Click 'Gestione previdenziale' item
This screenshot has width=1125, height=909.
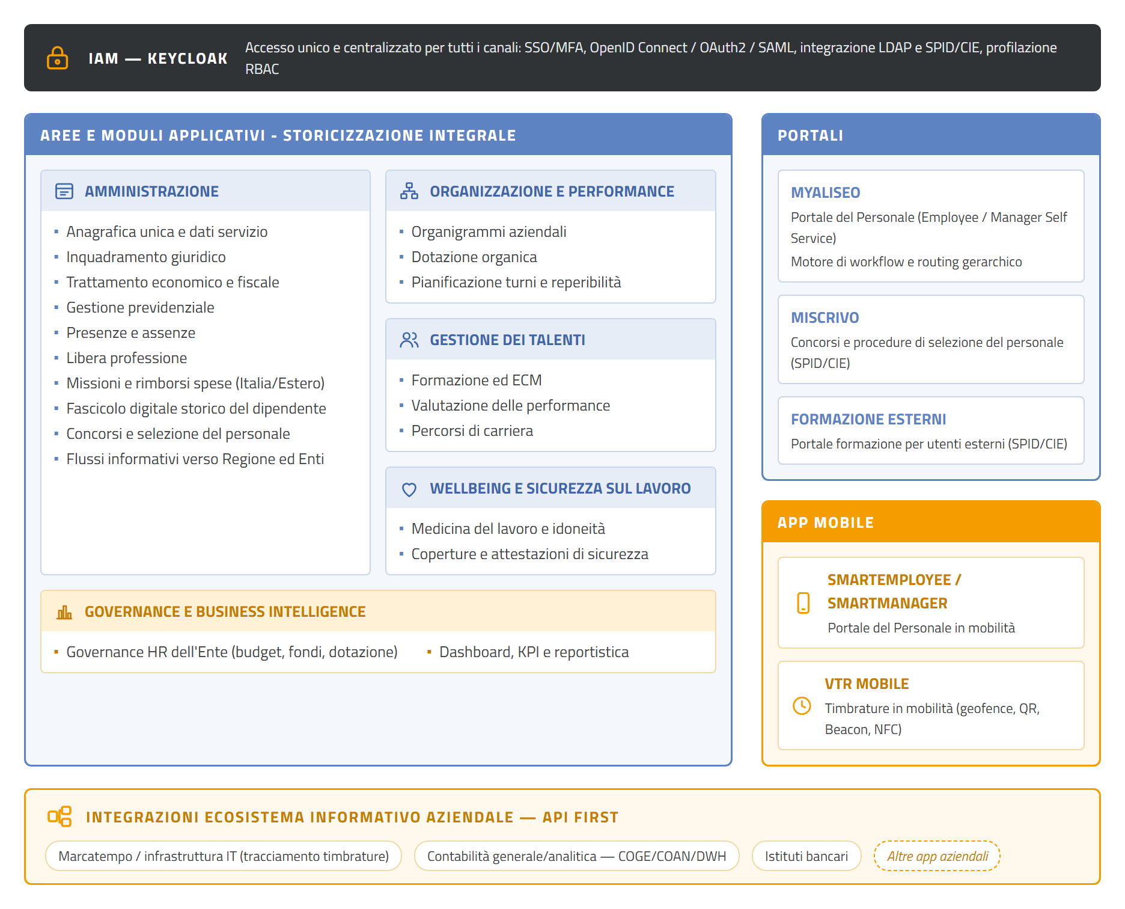[140, 307]
